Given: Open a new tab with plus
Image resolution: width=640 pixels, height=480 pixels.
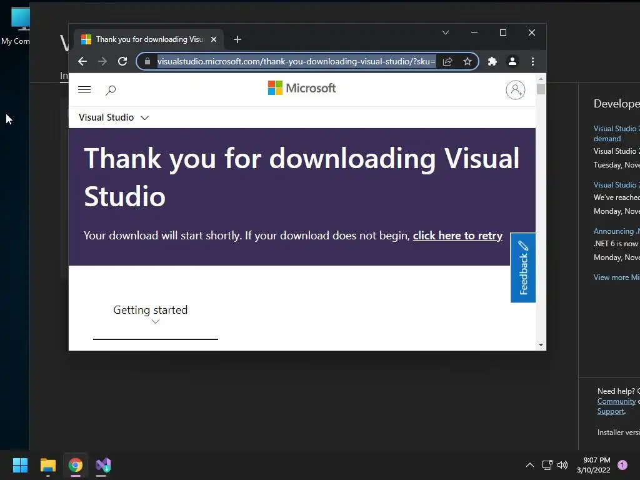Looking at the screenshot, I should (237, 39).
